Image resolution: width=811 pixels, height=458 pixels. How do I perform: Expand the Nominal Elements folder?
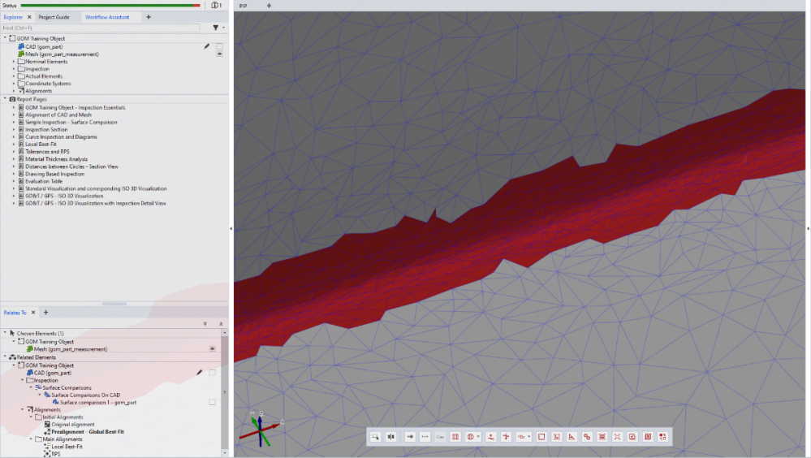14,62
